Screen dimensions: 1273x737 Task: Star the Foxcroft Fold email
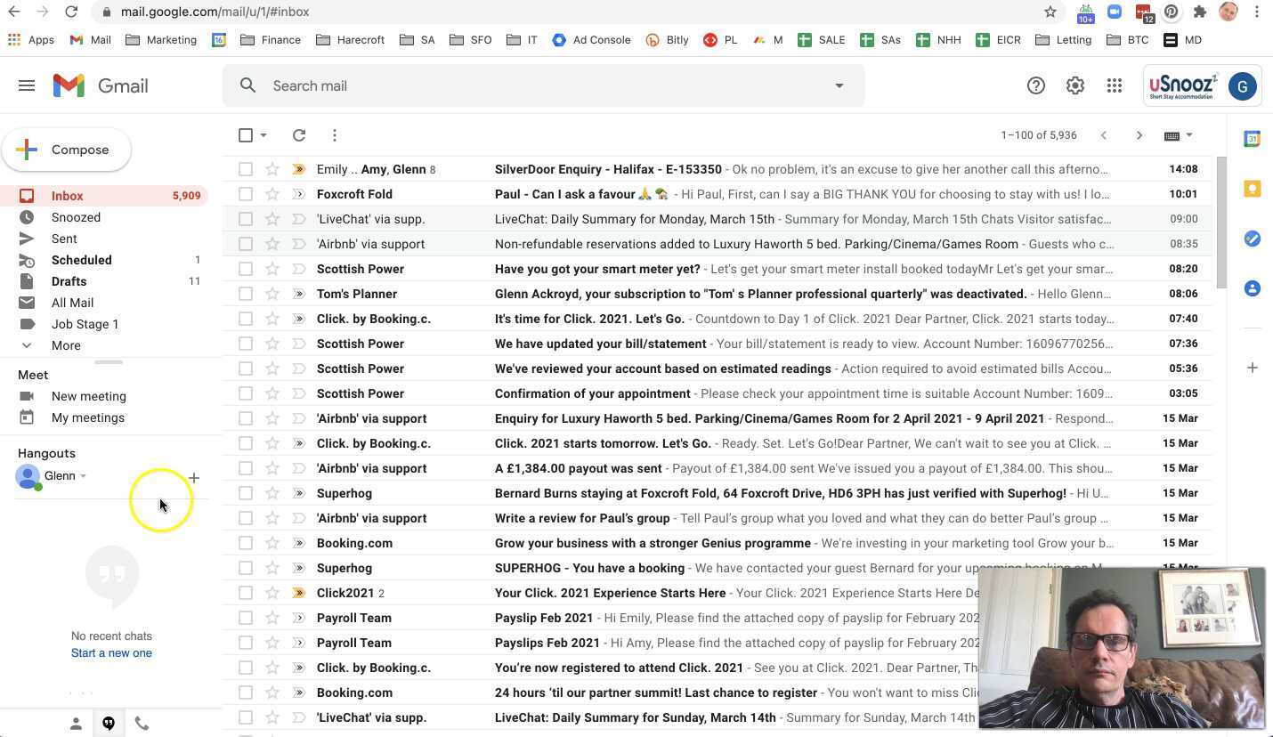[272, 194]
